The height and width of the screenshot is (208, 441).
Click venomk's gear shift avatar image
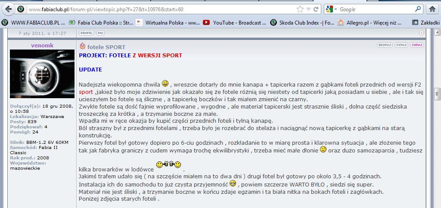point(42,74)
